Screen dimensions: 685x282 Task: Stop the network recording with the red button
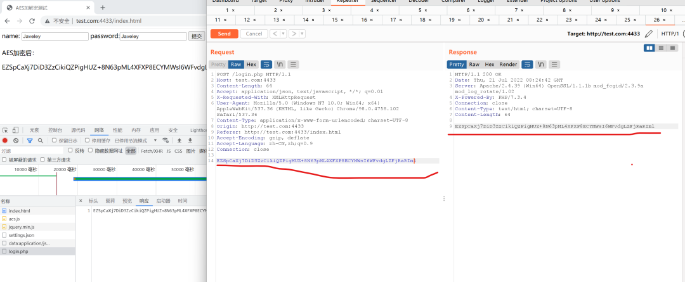(x=5, y=141)
